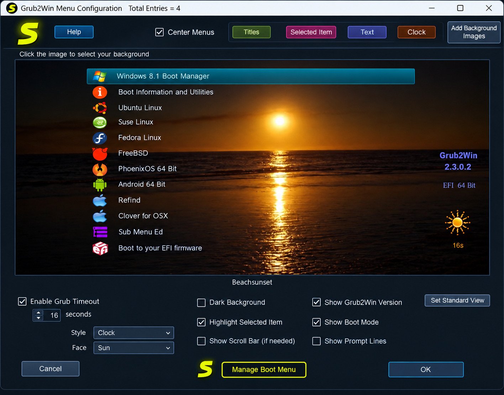Uncheck Highlight Selected Item

(201, 322)
